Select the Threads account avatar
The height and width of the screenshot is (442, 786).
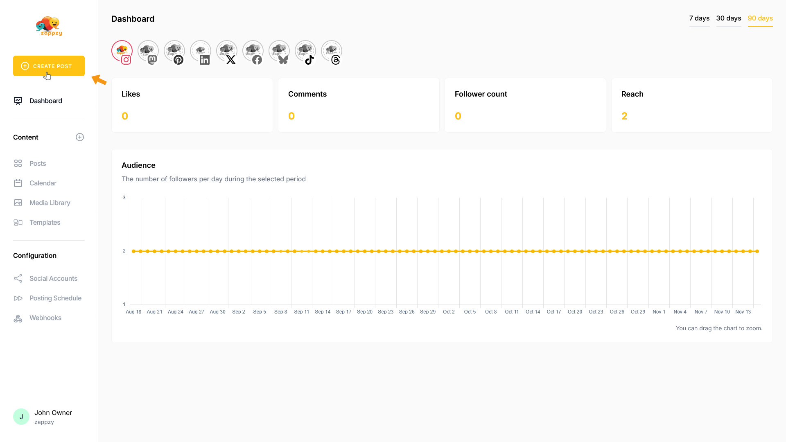pyautogui.click(x=332, y=51)
